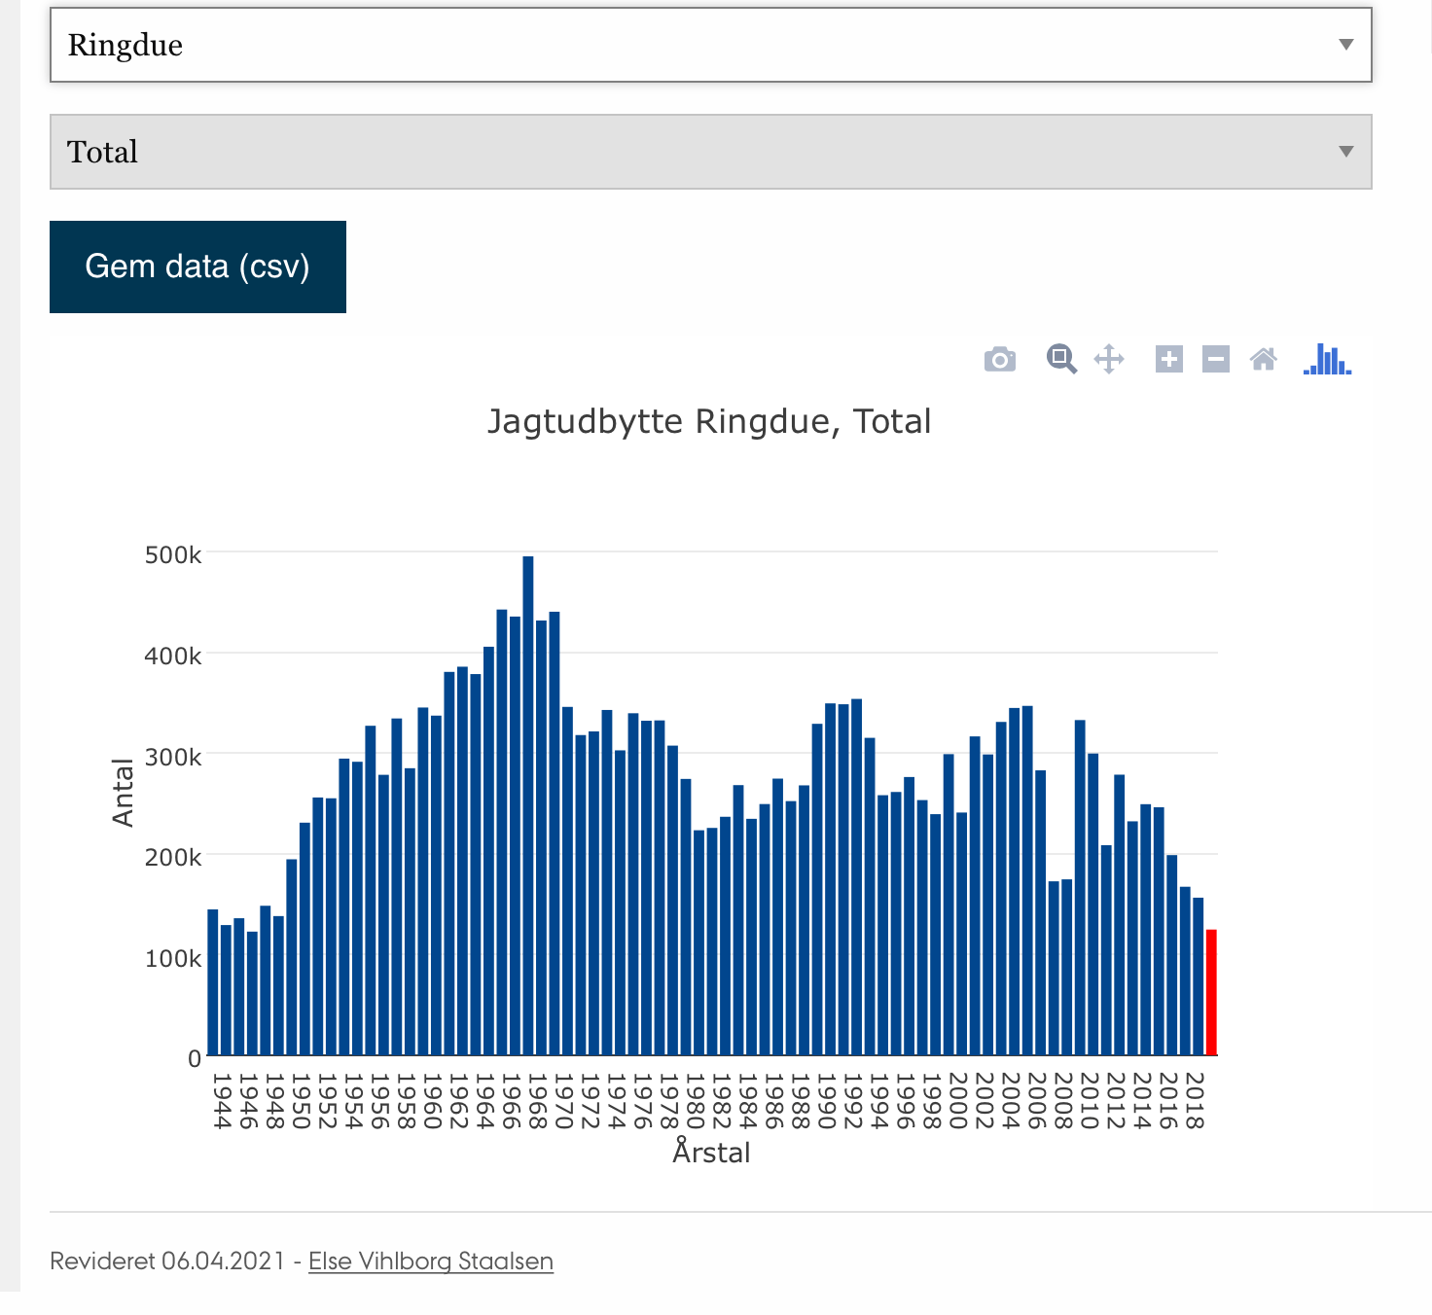Image resolution: width=1432 pixels, height=1315 pixels.
Task: Open the Else Vihlborg Staalsen link
Action: 430,1261
